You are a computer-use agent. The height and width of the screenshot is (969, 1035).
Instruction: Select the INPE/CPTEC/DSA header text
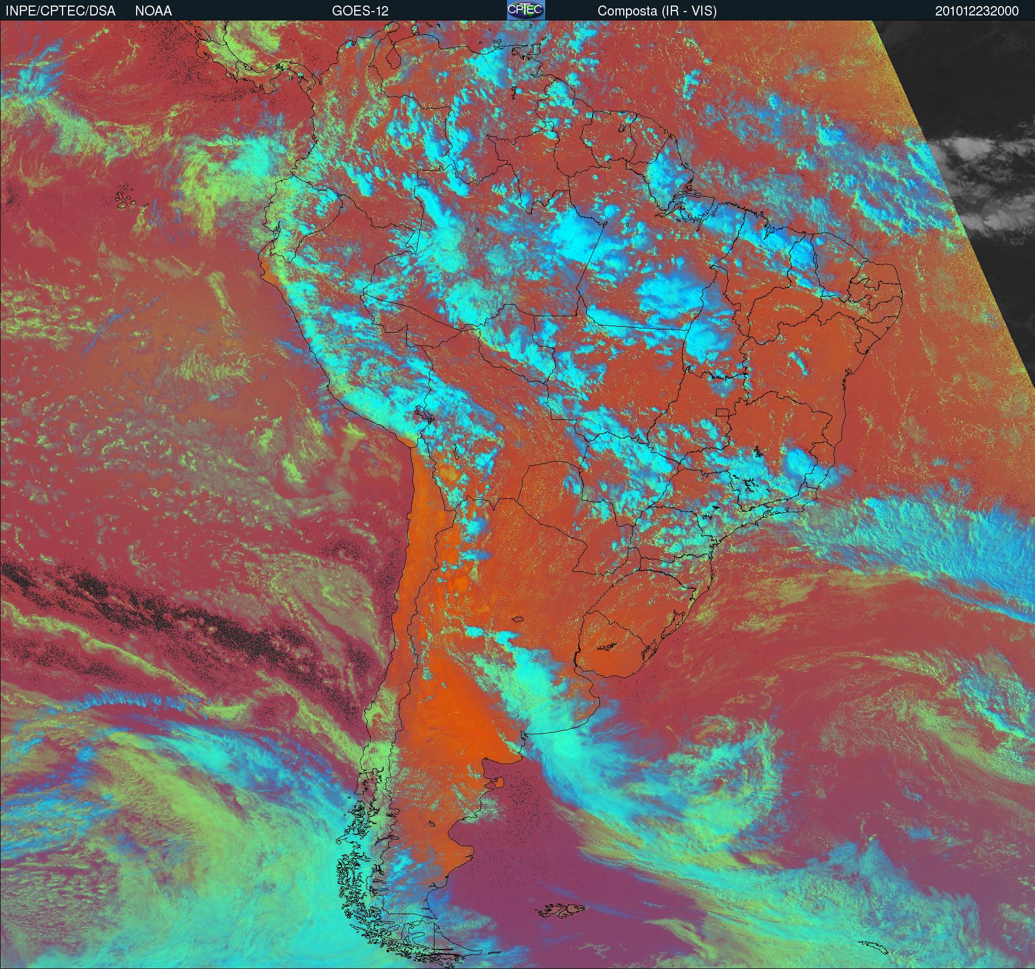pos(60,11)
